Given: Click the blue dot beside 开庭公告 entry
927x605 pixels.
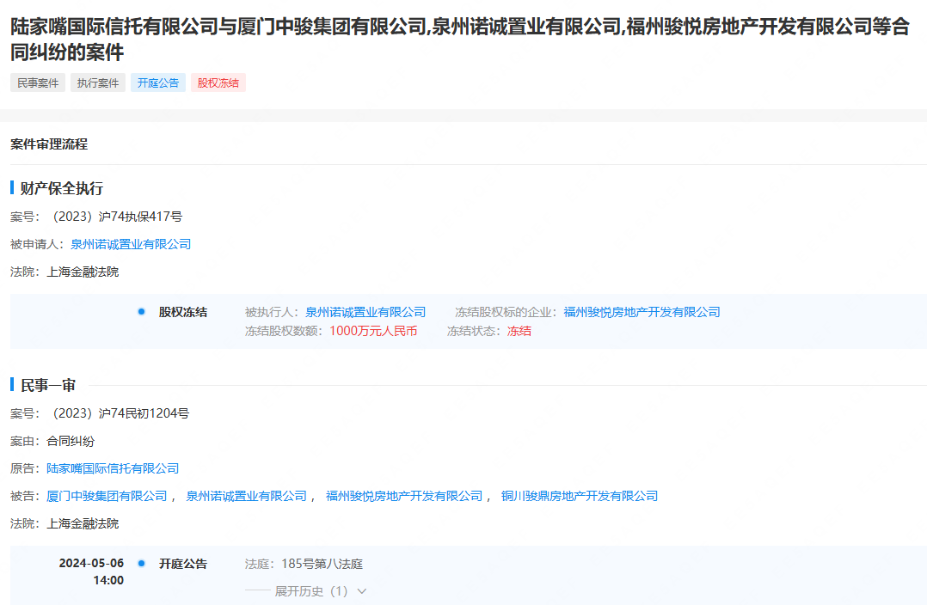Looking at the screenshot, I should [x=141, y=563].
